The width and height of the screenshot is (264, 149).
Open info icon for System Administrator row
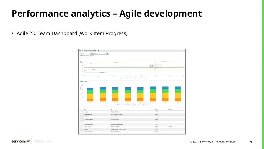coord(82,119)
